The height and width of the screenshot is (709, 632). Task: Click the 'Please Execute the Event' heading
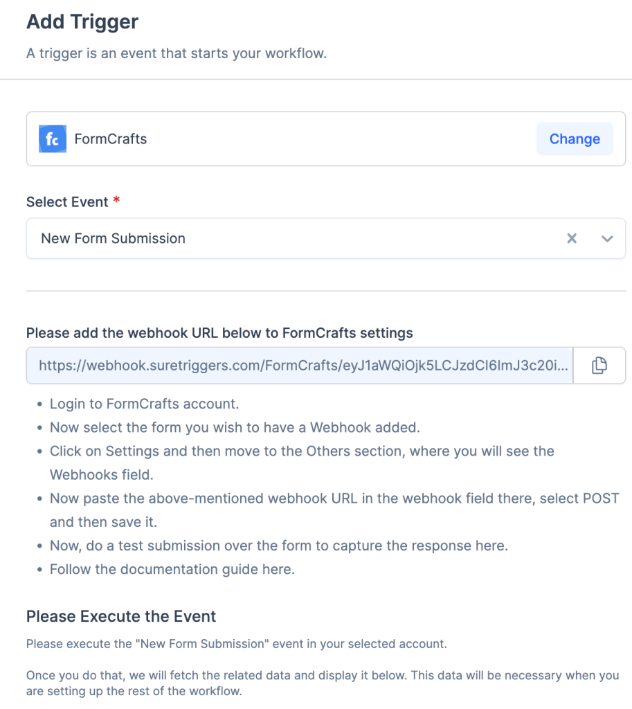coord(121,616)
